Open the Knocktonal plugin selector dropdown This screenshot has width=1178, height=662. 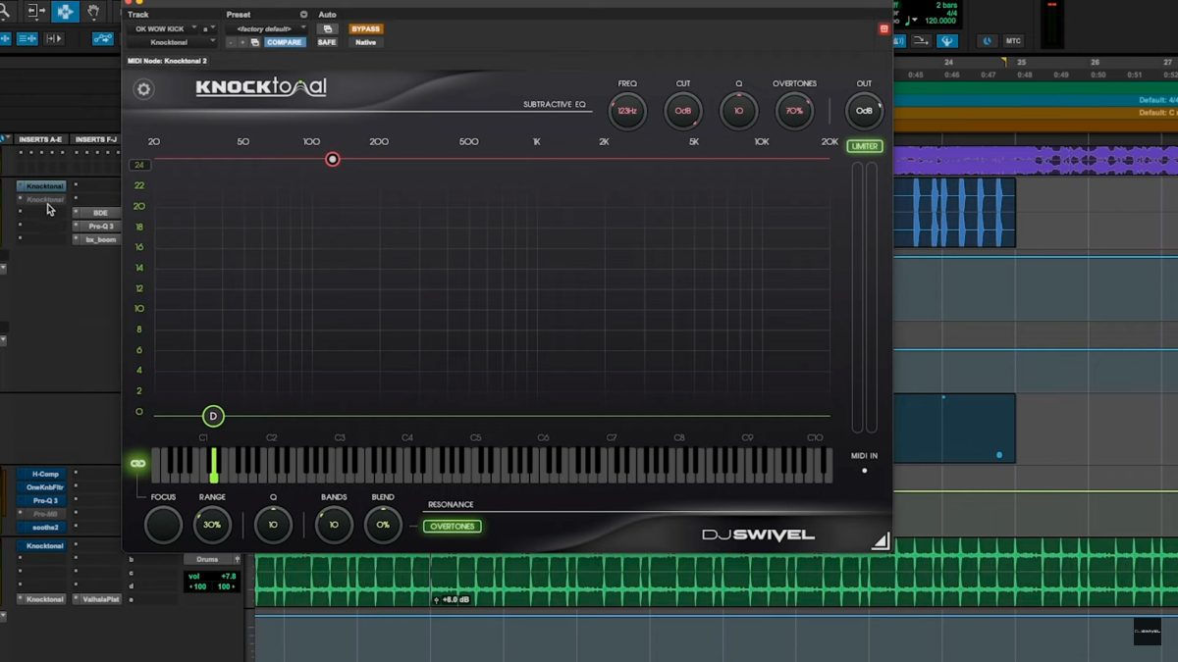click(171, 42)
